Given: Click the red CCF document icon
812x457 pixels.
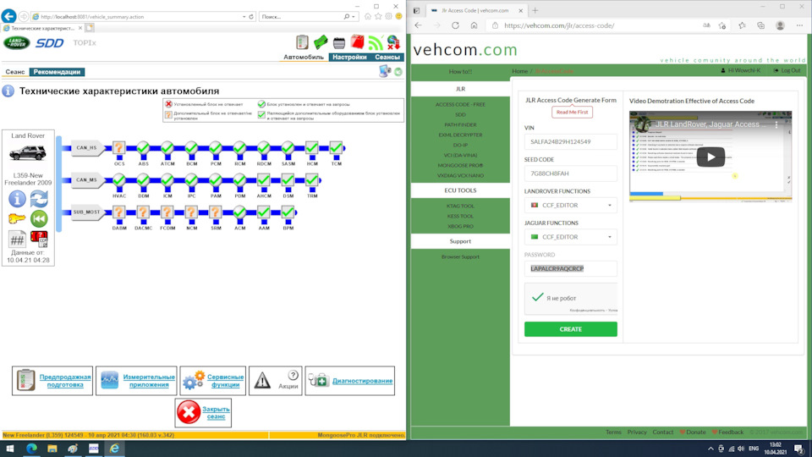Looking at the screenshot, I should 39,239.
